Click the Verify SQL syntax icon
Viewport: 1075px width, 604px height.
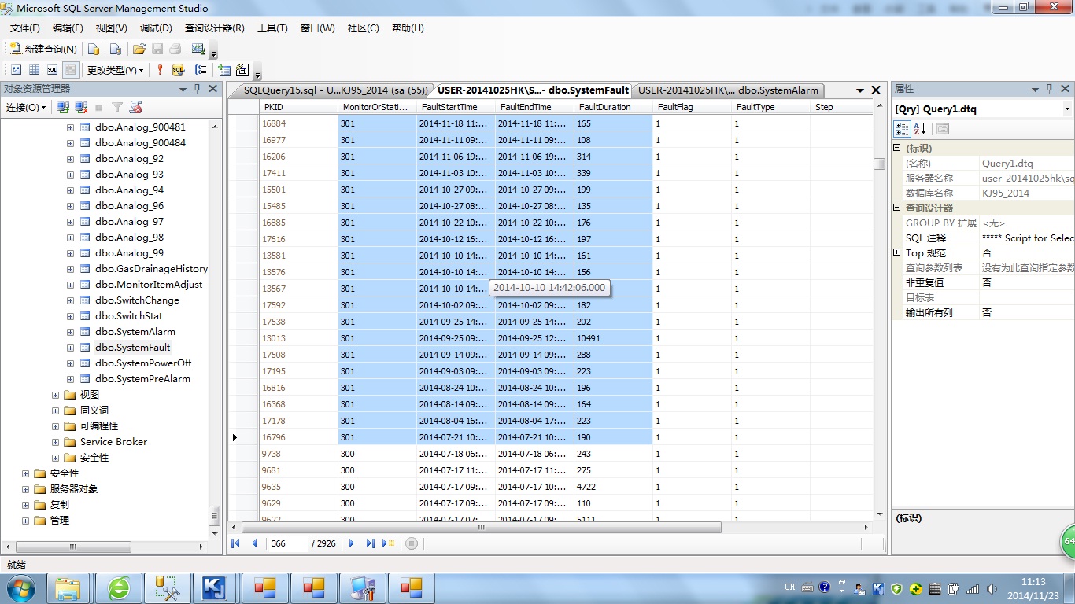tap(178, 70)
